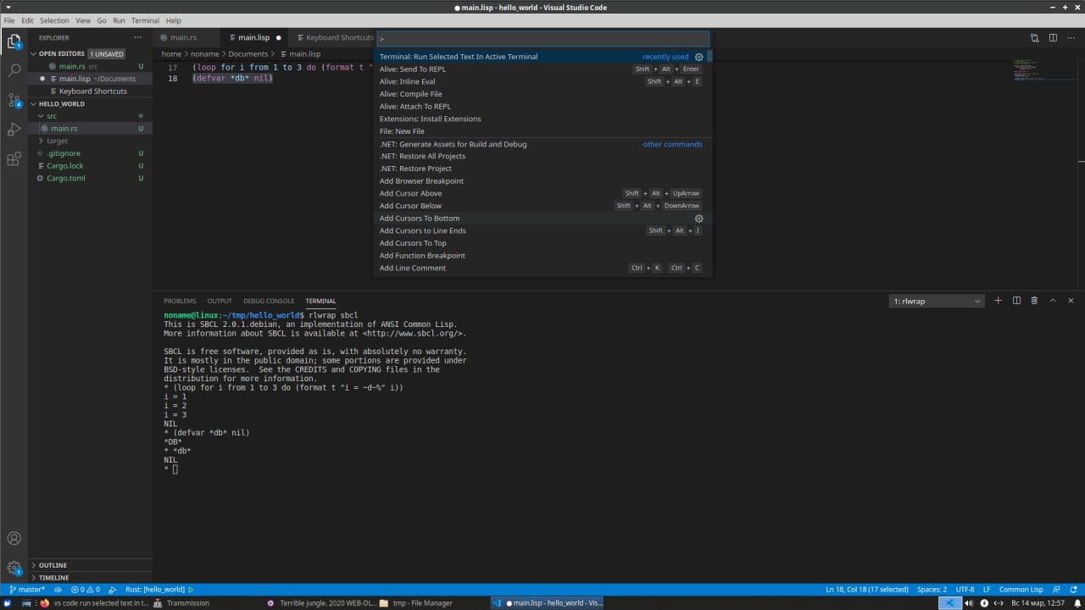The height and width of the screenshot is (610, 1085).
Task: Click the 1 UNSAVED badge
Action: click(x=106, y=53)
